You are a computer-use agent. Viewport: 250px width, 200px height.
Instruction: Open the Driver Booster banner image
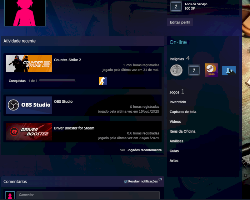tap(29, 132)
